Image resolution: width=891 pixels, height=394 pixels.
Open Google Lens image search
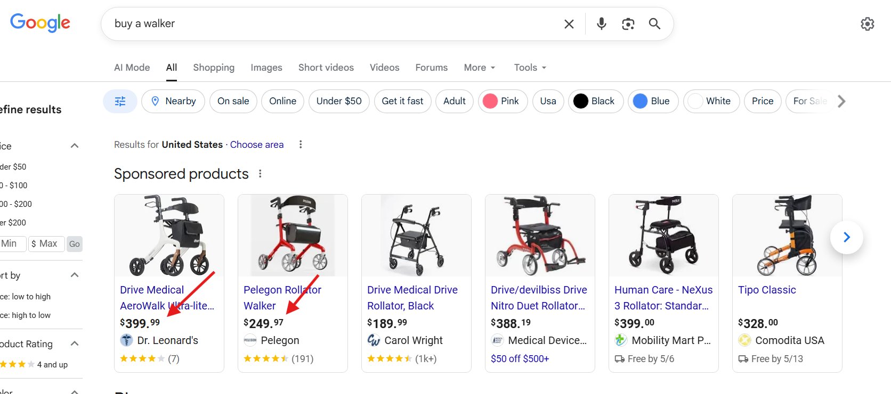(628, 23)
